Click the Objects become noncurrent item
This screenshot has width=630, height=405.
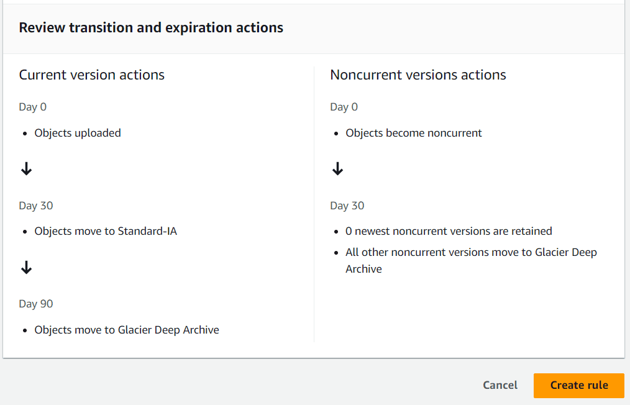click(x=413, y=133)
